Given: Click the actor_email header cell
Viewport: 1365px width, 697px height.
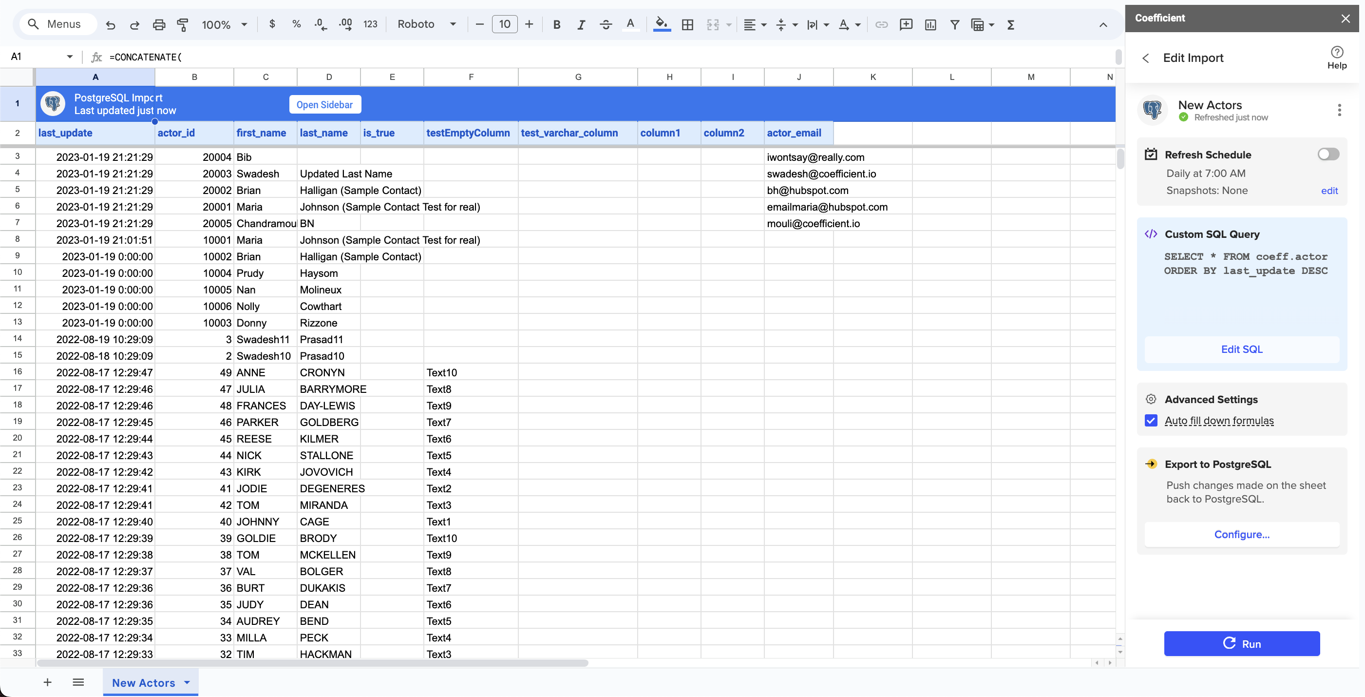Looking at the screenshot, I should (798, 133).
